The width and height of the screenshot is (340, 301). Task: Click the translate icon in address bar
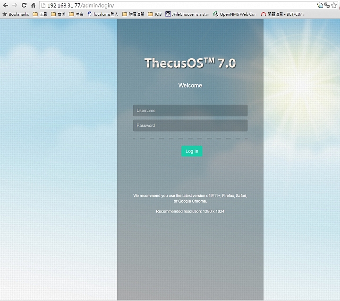pos(327,5)
